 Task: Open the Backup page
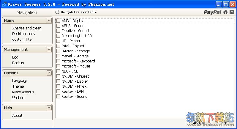18,63
